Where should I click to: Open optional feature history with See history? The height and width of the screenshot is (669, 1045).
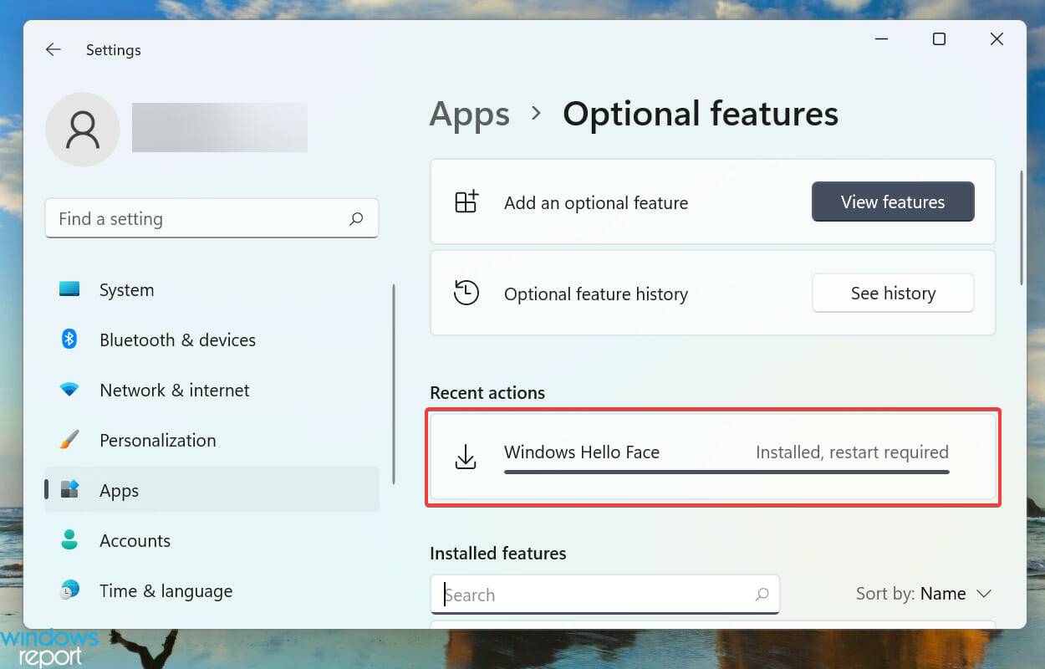(892, 293)
